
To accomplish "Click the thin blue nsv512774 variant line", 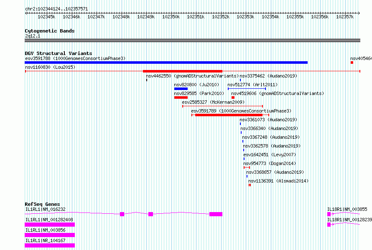I will click(247, 89).
